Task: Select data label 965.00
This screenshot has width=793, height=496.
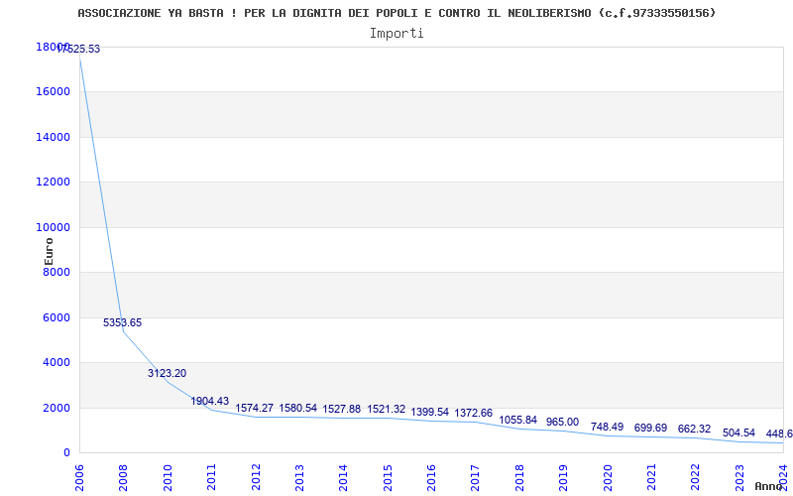Action: point(562,423)
